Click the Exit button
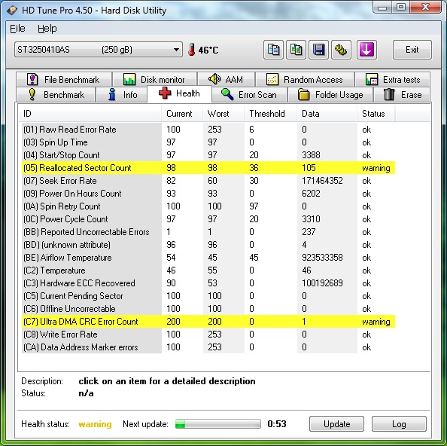Image resolution: width=447 pixels, height=446 pixels. pos(412,50)
